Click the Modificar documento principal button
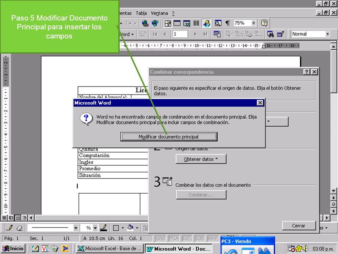Image resolution: width=338 pixels, height=254 pixels. pyautogui.click(x=169, y=137)
